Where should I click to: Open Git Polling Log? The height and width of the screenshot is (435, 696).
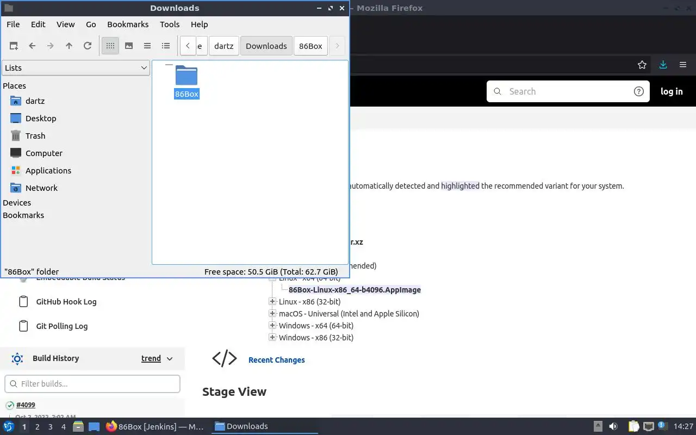pyautogui.click(x=62, y=326)
